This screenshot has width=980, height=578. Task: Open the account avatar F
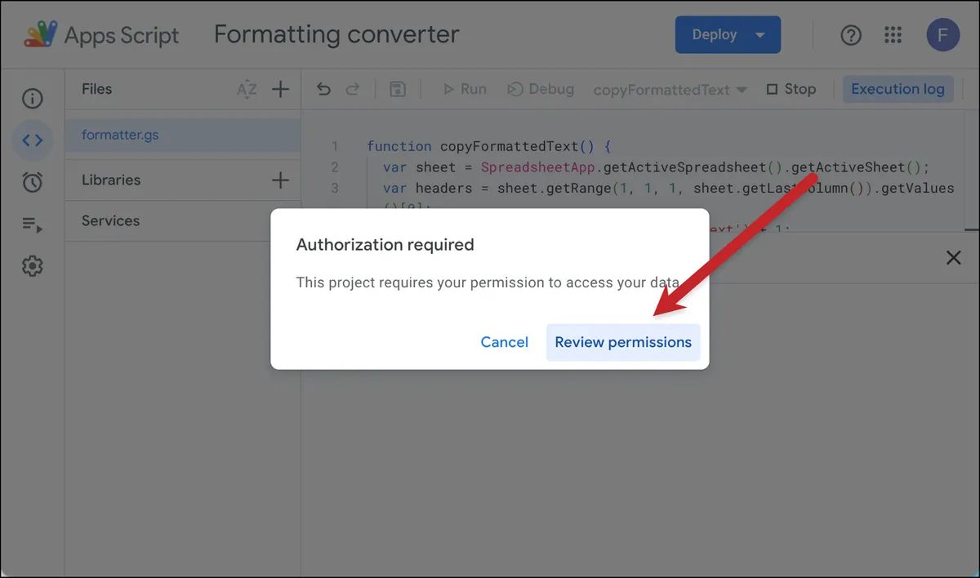943,35
